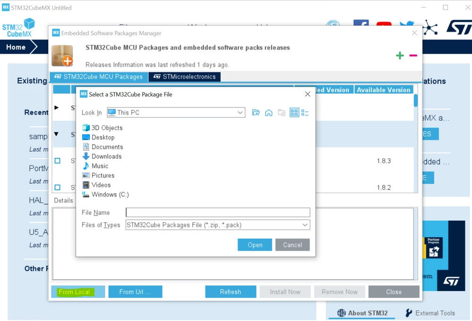
Task: Click the Available Version column header
Action: click(384, 90)
